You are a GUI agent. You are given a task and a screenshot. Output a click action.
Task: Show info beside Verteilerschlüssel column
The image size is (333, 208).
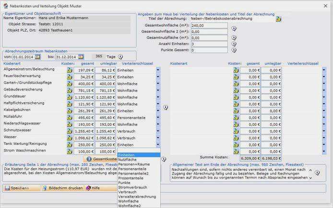166,107
